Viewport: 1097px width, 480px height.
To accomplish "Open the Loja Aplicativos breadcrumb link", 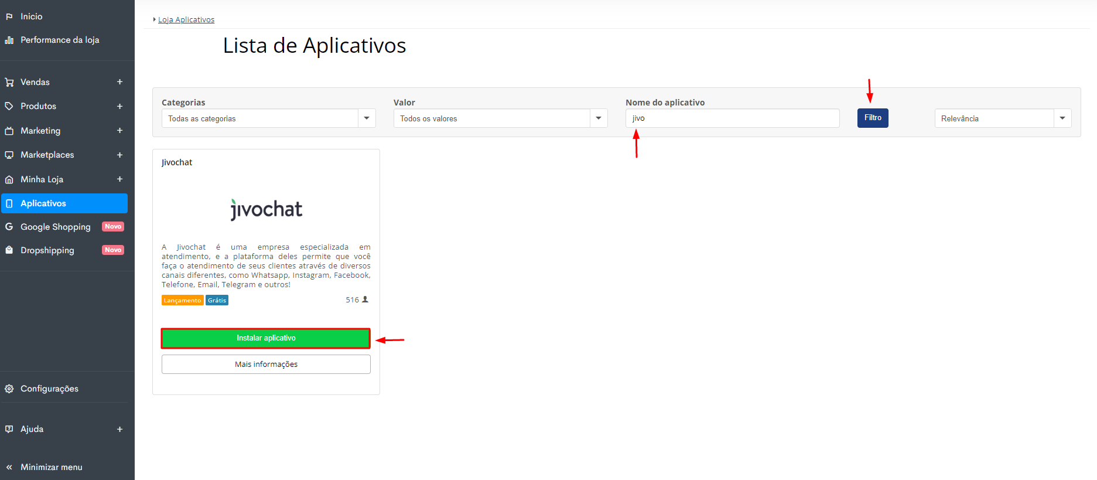I will [x=186, y=19].
